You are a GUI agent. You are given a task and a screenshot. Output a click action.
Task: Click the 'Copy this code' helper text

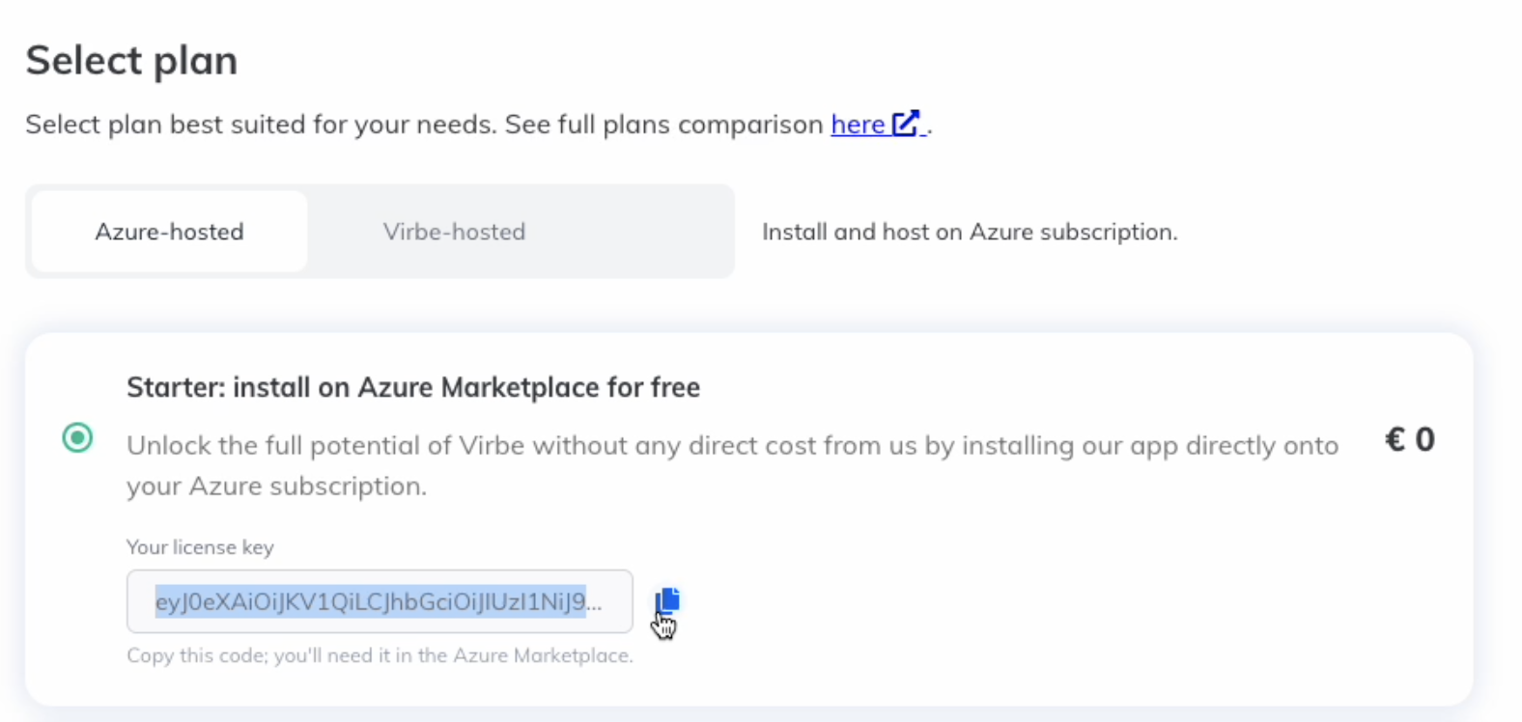point(380,655)
